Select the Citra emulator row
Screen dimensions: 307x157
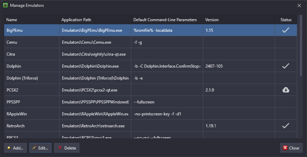point(150,54)
